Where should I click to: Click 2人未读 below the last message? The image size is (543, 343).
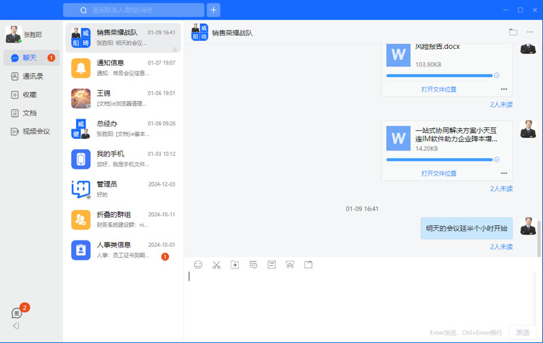coord(501,247)
